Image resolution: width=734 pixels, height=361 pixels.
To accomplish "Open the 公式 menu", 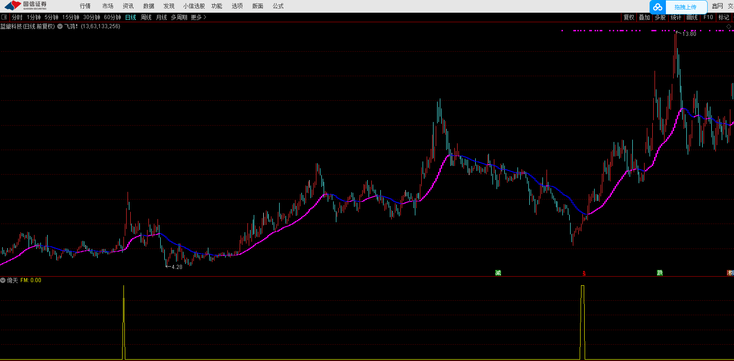I will (278, 6).
